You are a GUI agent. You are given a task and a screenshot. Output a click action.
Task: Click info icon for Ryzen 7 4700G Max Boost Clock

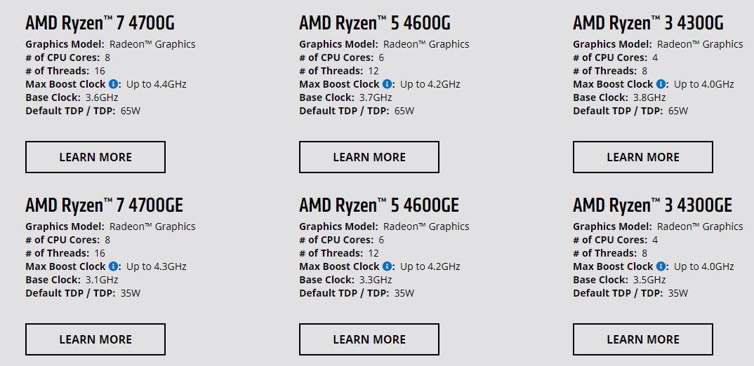click(x=113, y=84)
